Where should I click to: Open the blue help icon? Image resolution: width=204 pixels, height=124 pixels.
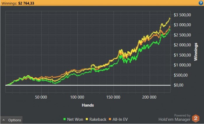coord(201,3)
